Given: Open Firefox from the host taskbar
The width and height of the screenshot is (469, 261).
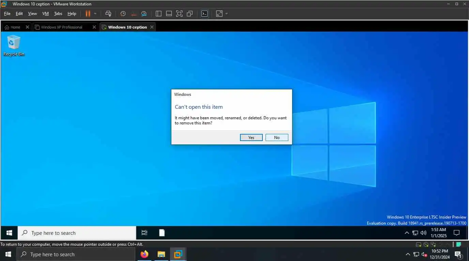Looking at the screenshot, I should tap(145, 254).
